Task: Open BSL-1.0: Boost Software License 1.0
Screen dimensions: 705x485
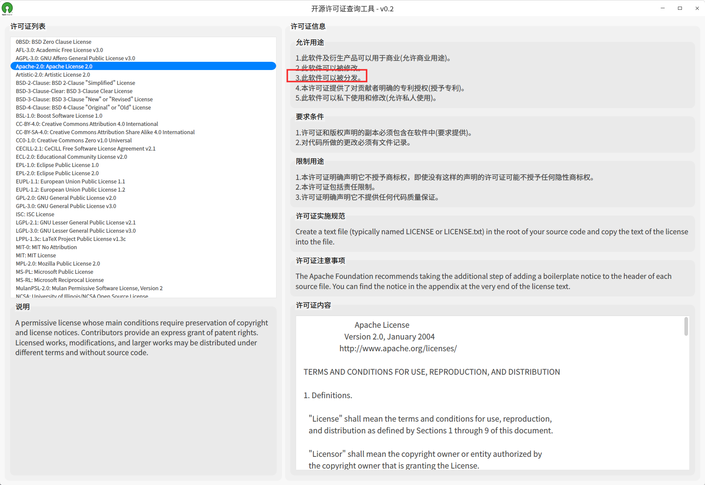Action: pos(143,116)
